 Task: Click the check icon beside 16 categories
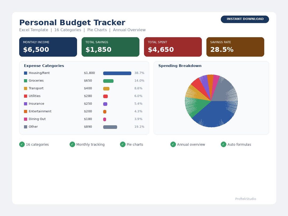22,145
